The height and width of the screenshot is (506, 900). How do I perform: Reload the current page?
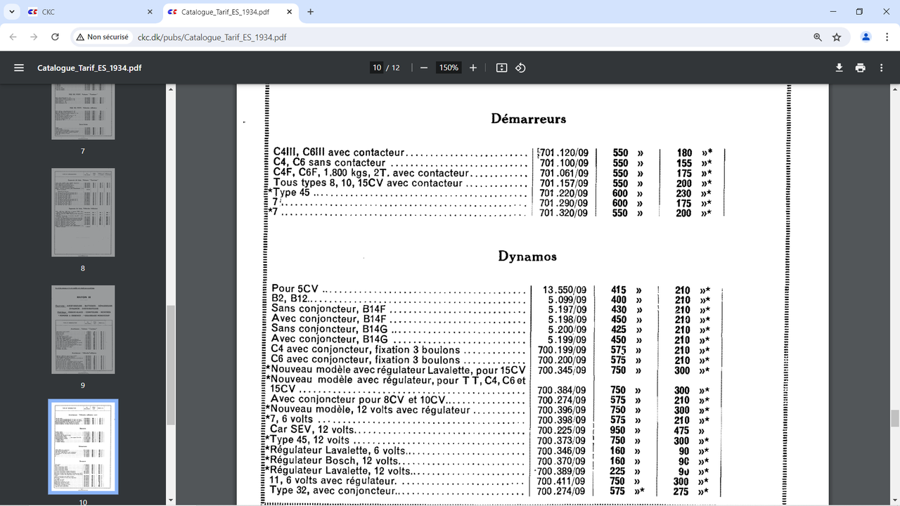click(53, 37)
